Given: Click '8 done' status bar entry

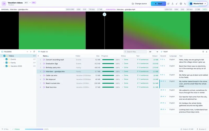Looking at the screenshot, I should 16,129.
